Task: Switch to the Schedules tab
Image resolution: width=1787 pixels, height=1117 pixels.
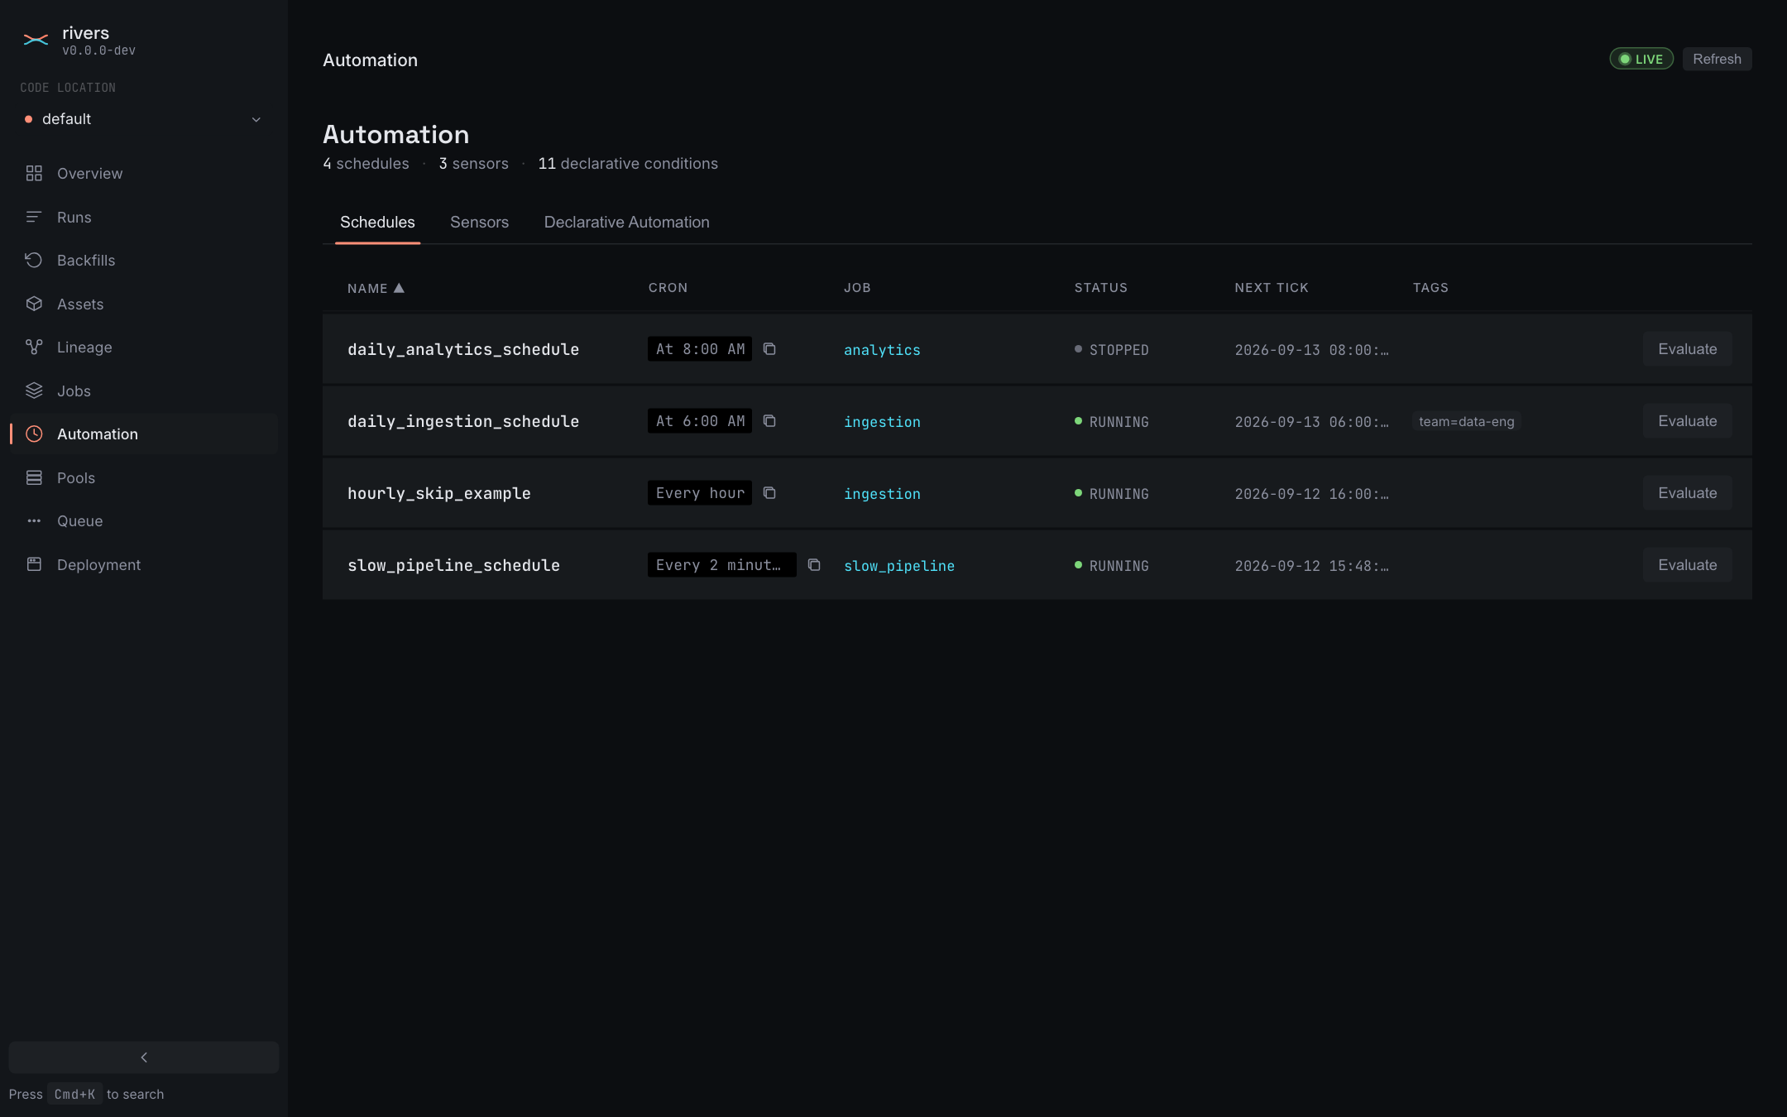Action: (377, 222)
